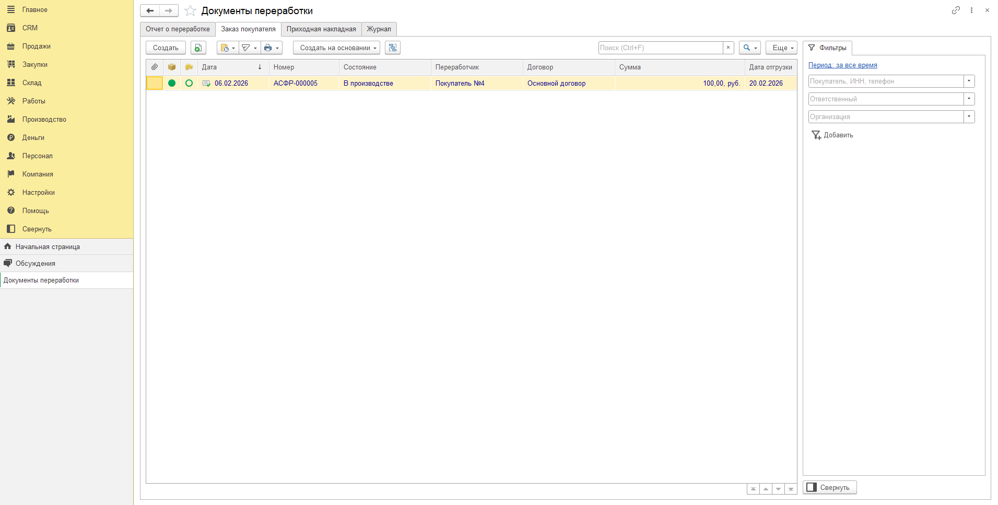The image size is (998, 505).
Task: Click the clear search field X icon
Action: (728, 48)
